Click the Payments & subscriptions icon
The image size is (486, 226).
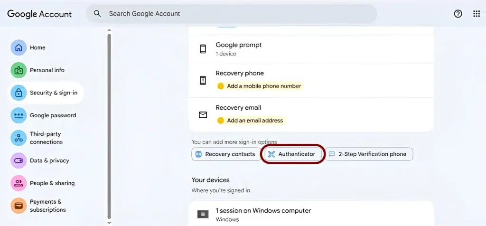point(19,206)
